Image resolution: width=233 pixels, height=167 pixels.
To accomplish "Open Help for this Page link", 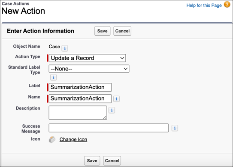I will coord(204,5).
